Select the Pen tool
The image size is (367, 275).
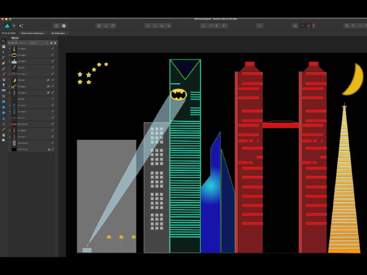[x=4, y=63]
